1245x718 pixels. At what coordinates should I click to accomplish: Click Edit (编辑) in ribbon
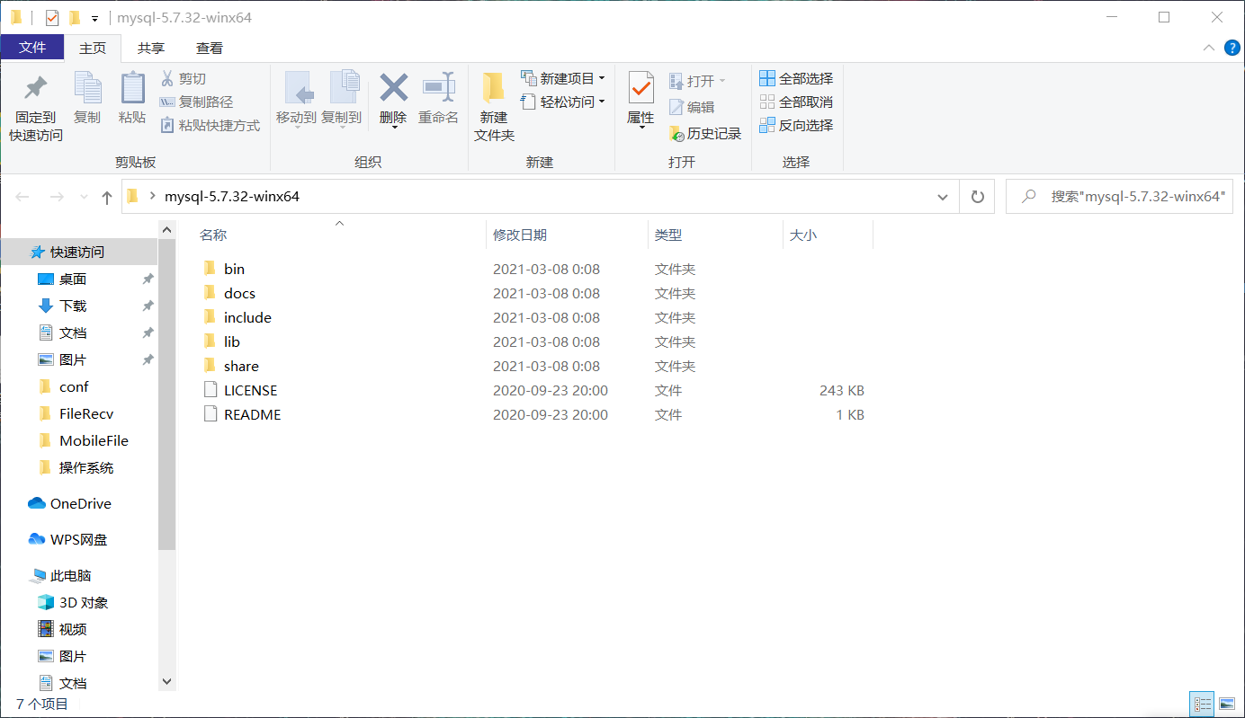tap(692, 107)
